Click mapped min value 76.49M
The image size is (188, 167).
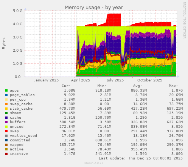(104, 145)
